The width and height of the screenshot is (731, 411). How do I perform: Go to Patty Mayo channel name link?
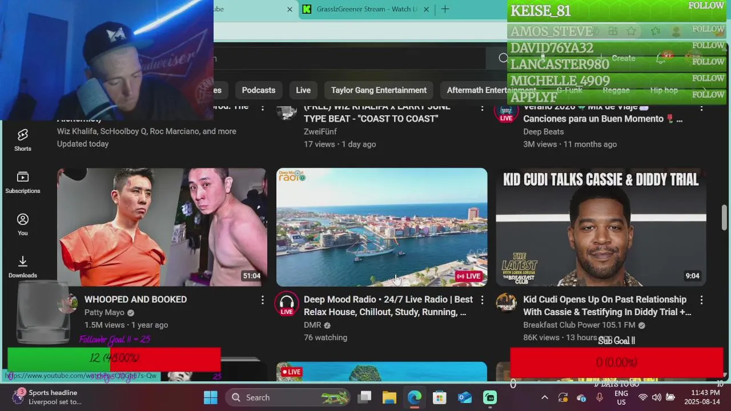105,312
